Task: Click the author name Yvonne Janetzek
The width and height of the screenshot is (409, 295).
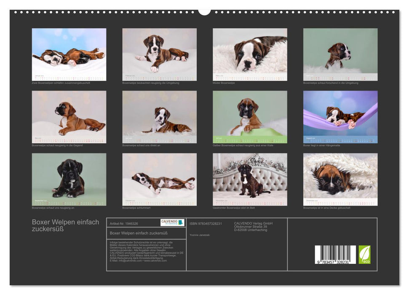Action: tap(200, 234)
